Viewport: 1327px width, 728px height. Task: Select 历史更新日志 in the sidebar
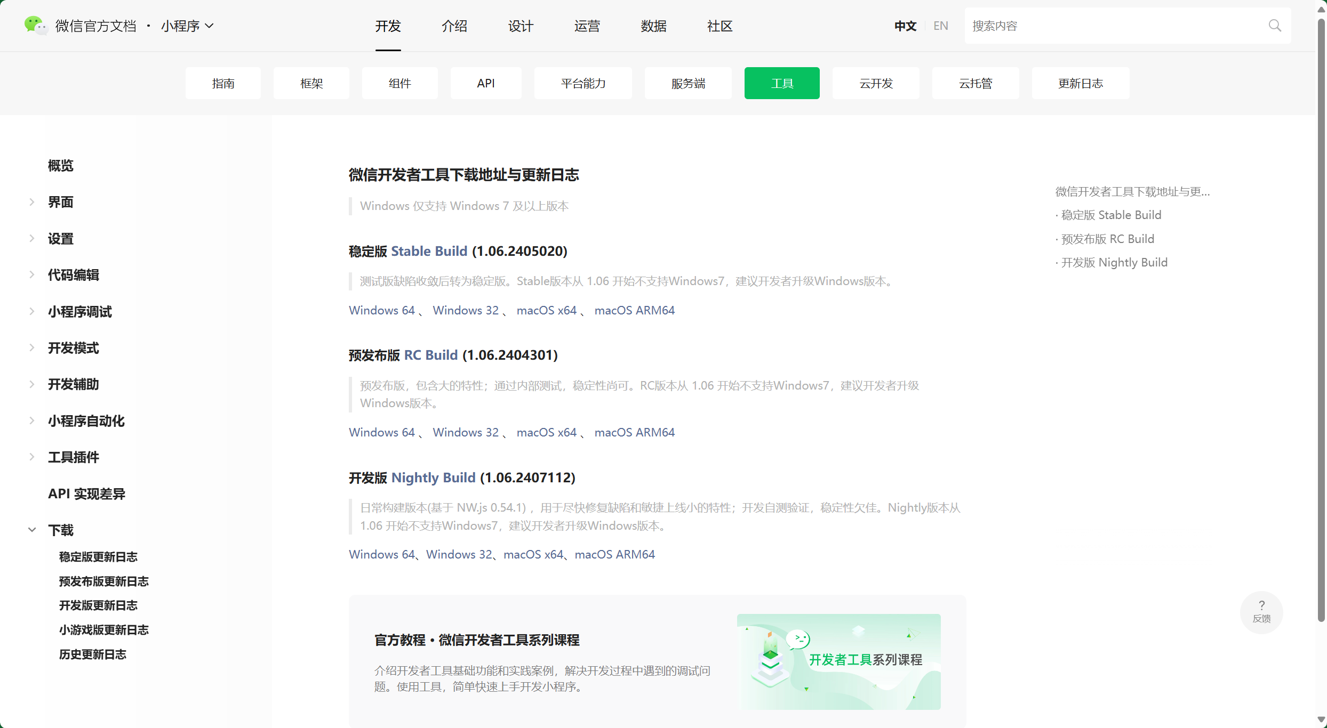(93, 654)
